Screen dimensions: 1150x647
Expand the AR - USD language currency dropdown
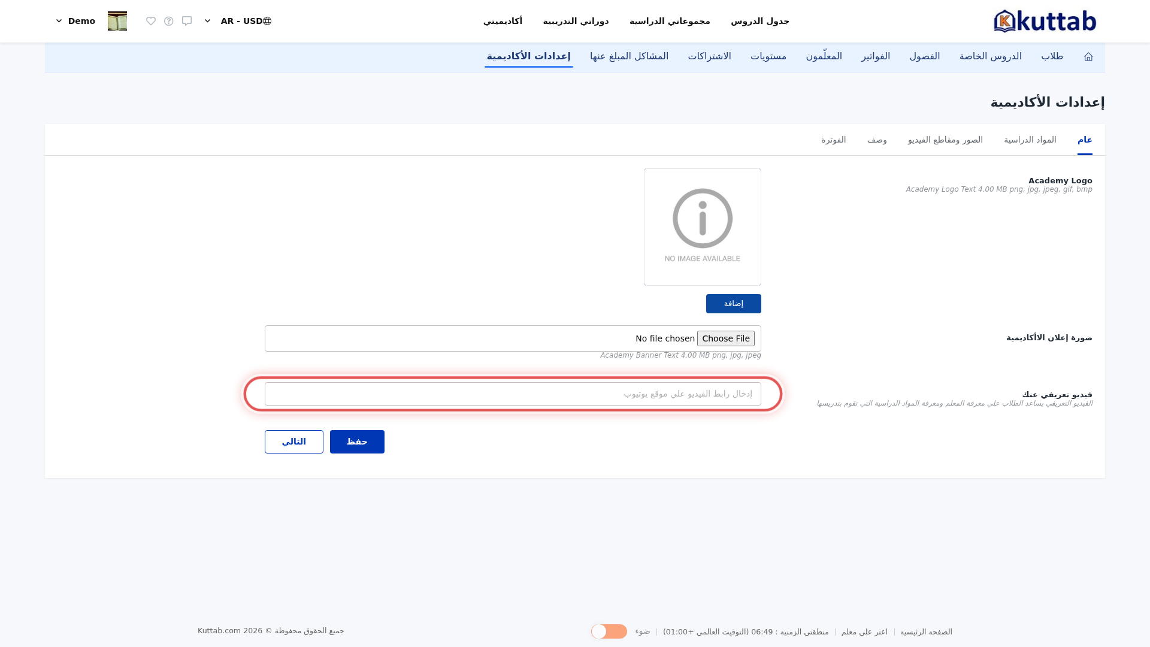coord(207,21)
